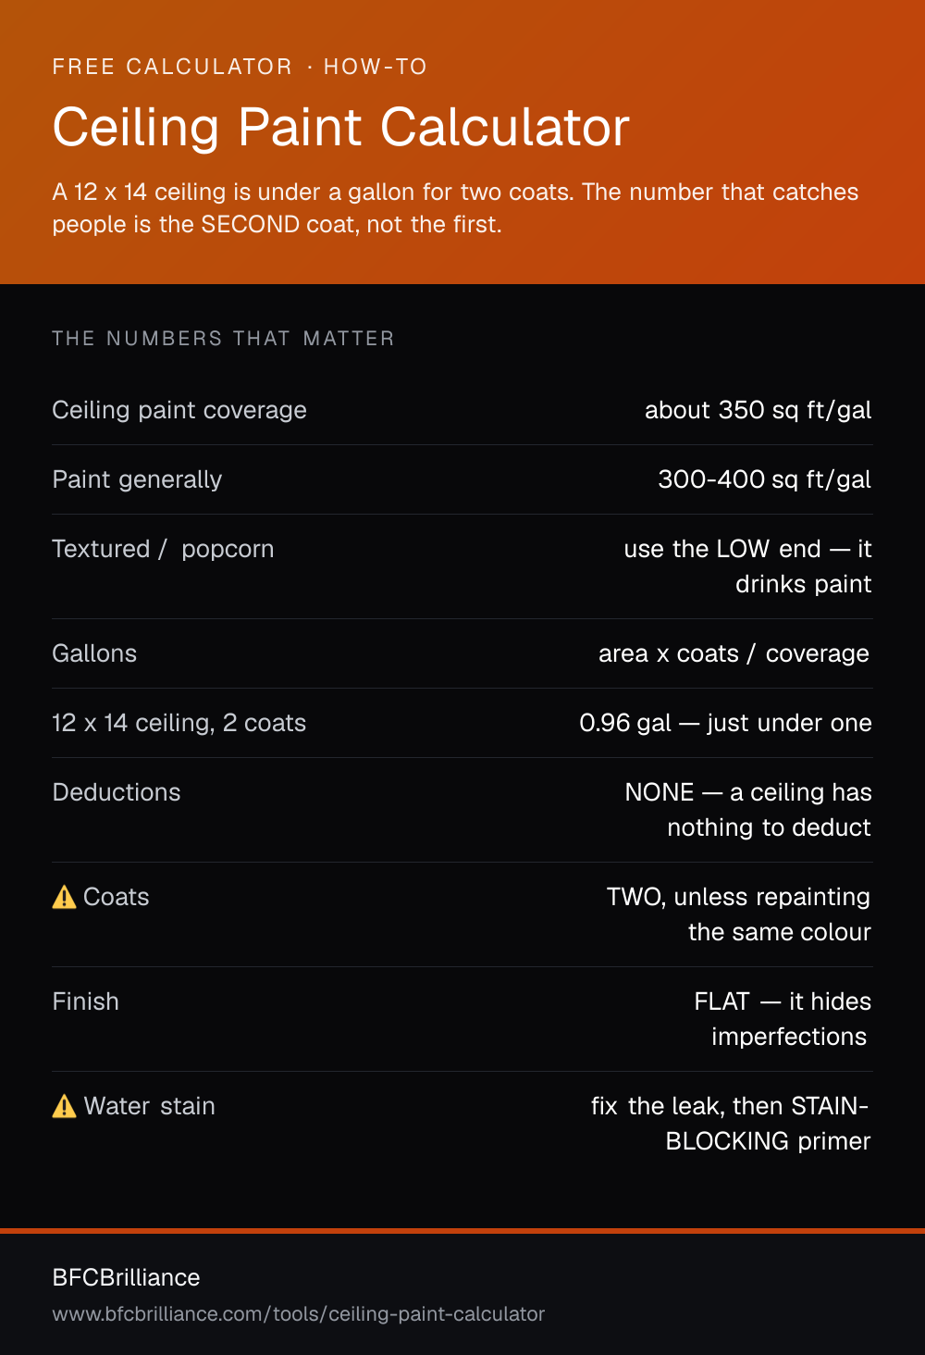
Task: Click the warning icon beside Water stain
Action: click(64, 1106)
